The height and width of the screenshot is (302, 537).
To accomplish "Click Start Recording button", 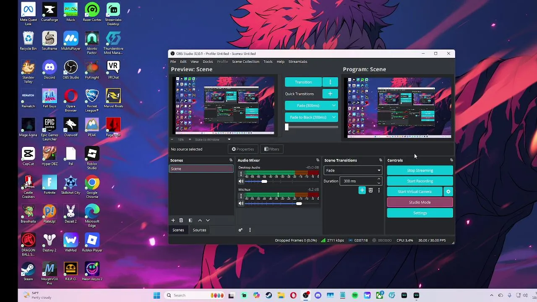I will (x=420, y=181).
